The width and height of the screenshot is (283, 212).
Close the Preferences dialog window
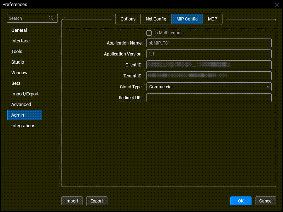pos(277,5)
